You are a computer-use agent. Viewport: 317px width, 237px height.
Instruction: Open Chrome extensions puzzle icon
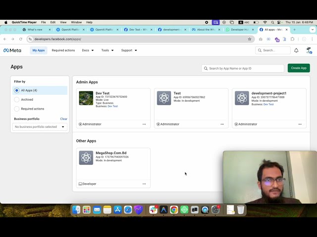click(x=292, y=39)
